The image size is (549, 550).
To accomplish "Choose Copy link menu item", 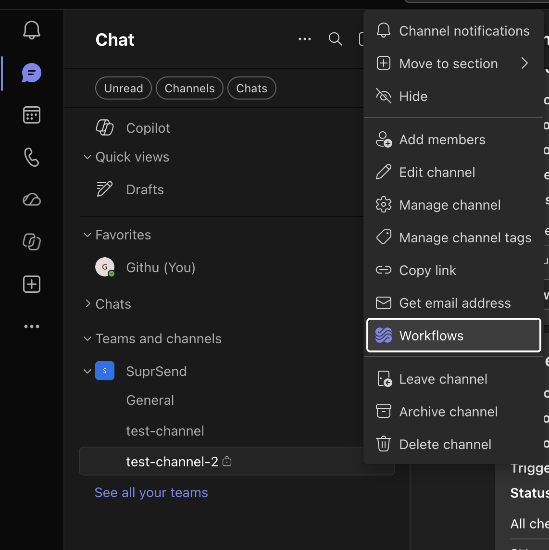I will pyautogui.click(x=453, y=270).
